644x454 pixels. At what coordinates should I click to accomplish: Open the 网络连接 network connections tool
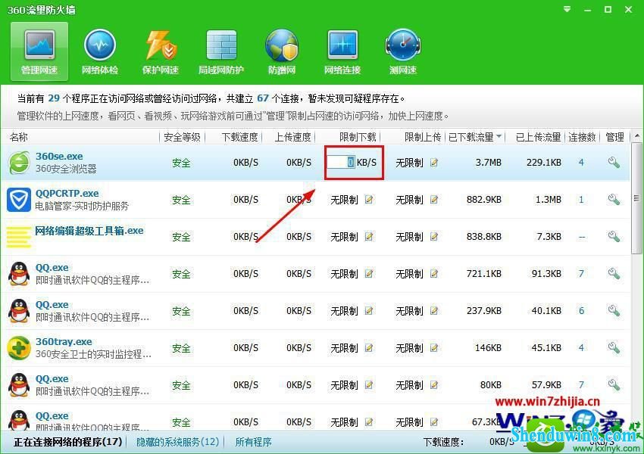(x=342, y=51)
